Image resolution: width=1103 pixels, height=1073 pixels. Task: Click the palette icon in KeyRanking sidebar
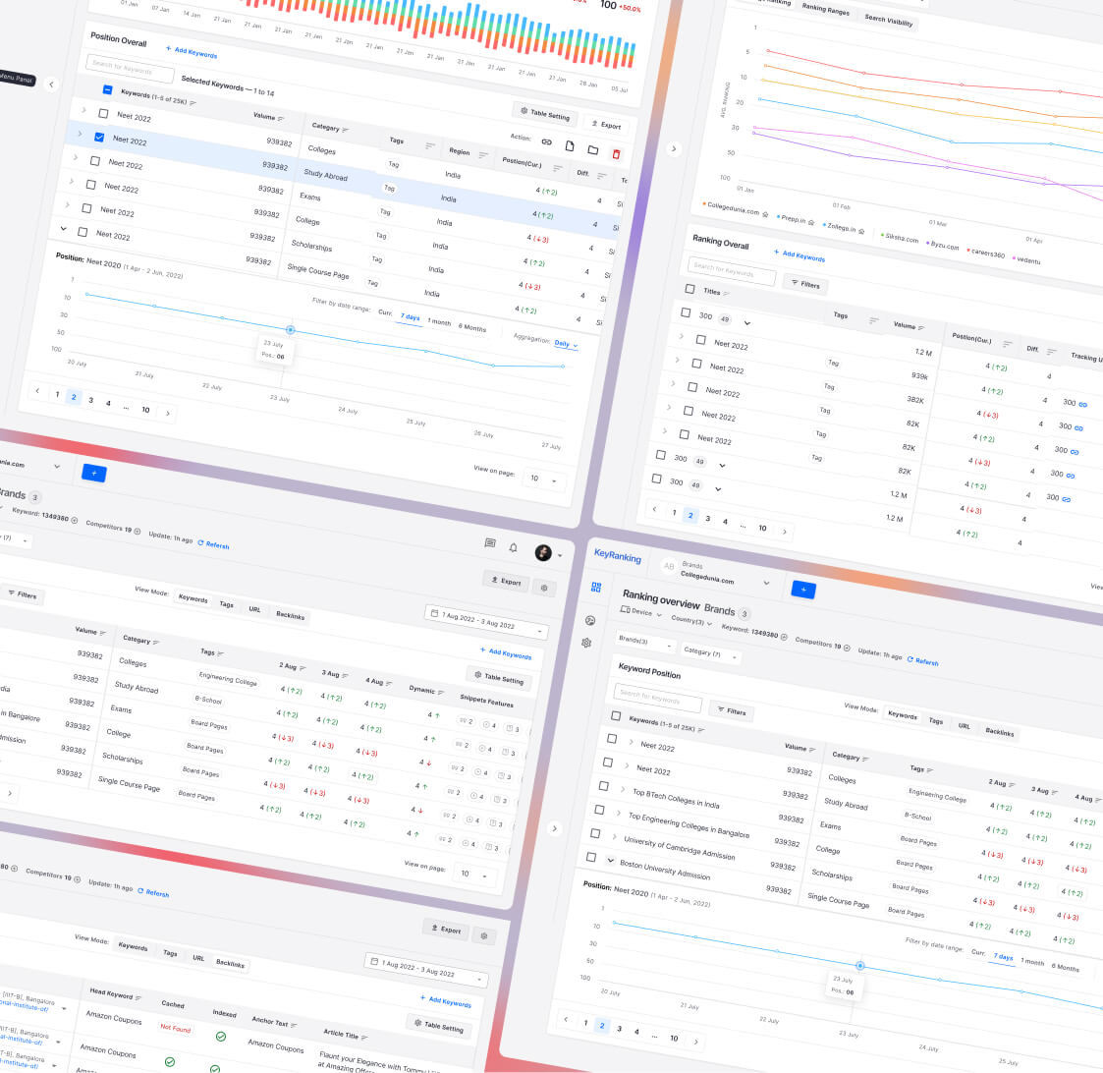(590, 620)
